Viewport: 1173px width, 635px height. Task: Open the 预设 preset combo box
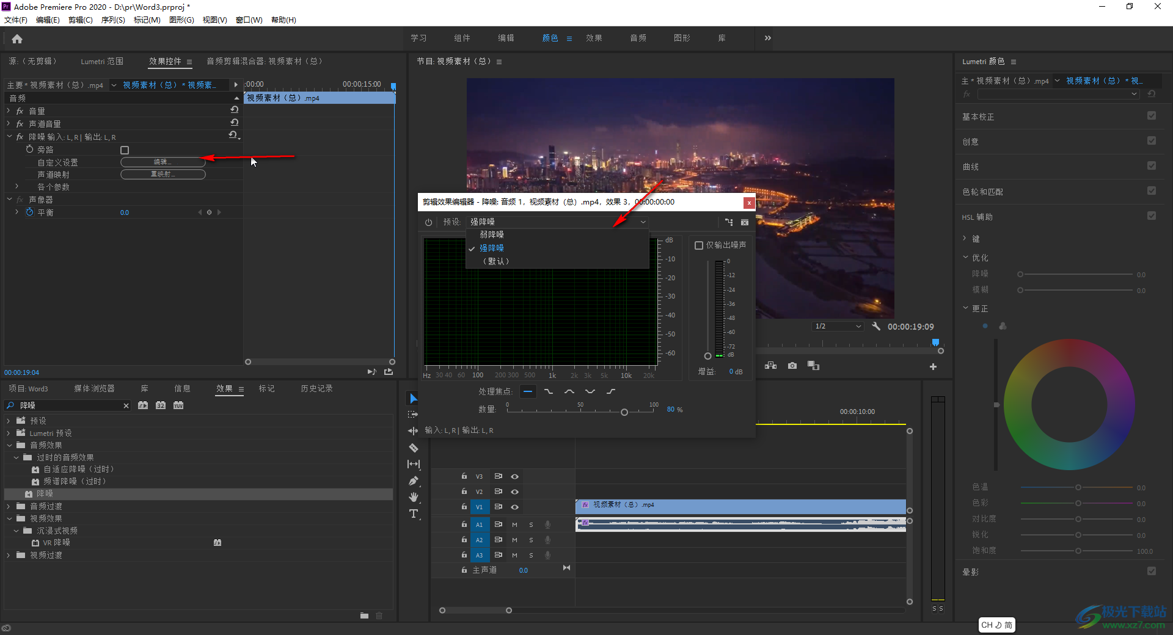557,222
